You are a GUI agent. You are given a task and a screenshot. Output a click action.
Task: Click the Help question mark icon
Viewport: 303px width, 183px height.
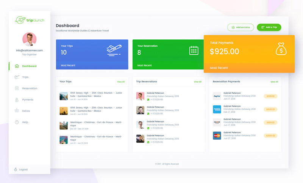coord(17,122)
